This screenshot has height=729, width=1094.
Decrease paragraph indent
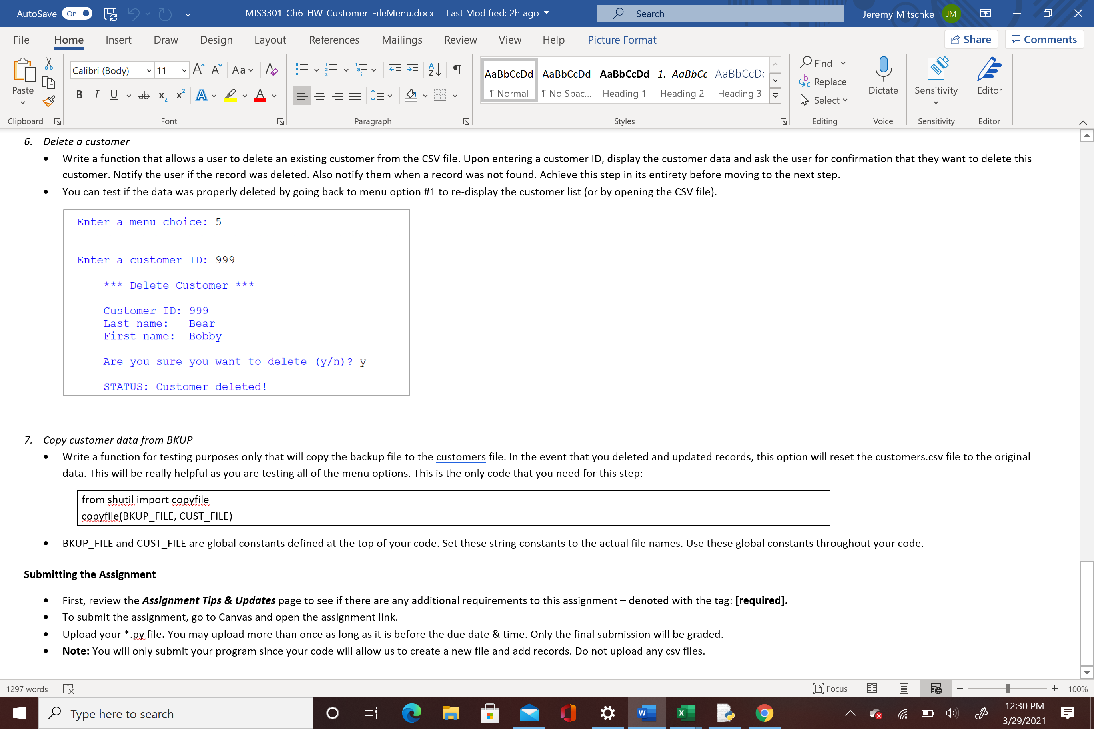[395, 70]
